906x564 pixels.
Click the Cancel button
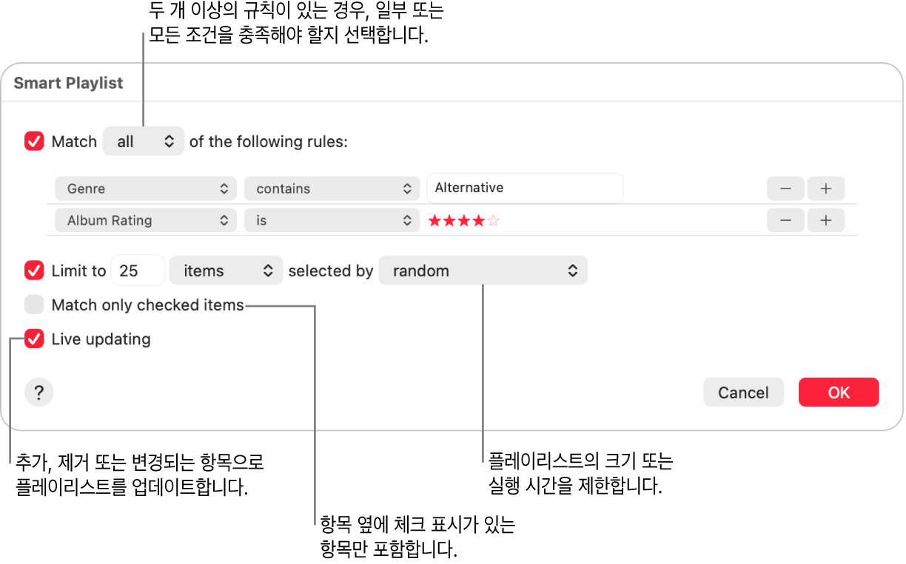743,393
